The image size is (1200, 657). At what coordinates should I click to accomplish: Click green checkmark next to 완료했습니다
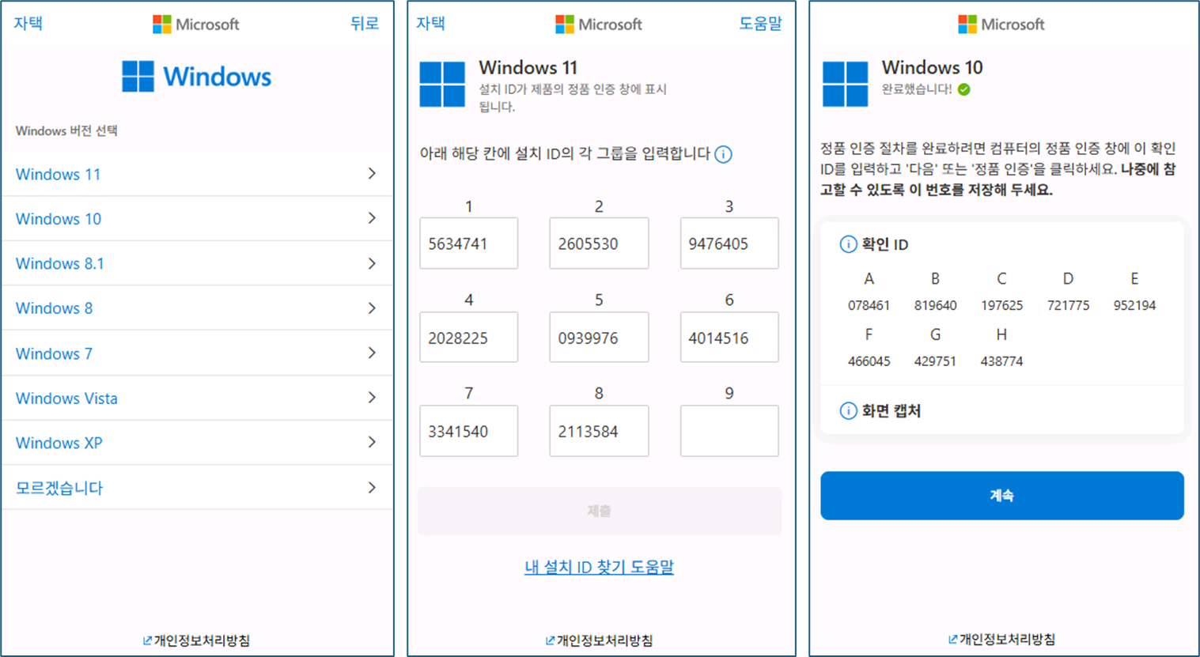(x=963, y=89)
